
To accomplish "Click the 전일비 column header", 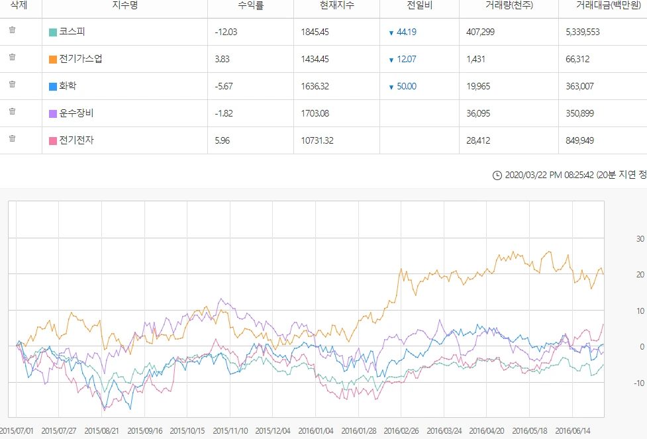I will click(x=420, y=5).
